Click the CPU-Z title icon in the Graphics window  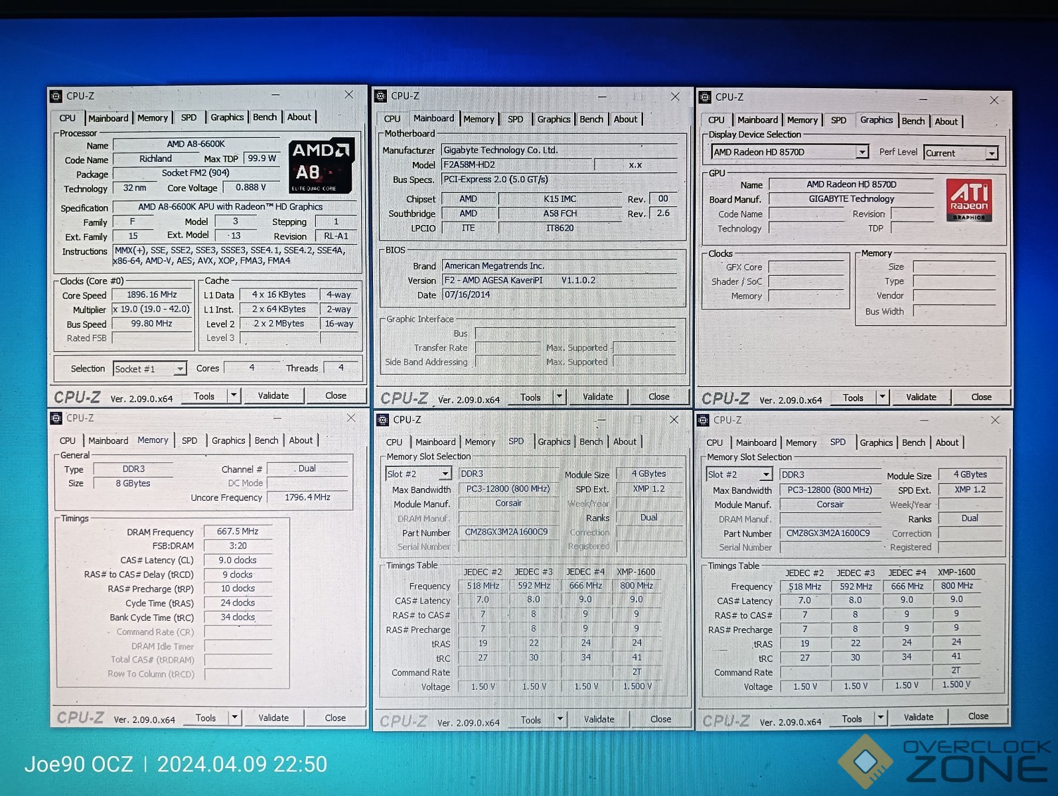[x=705, y=97]
